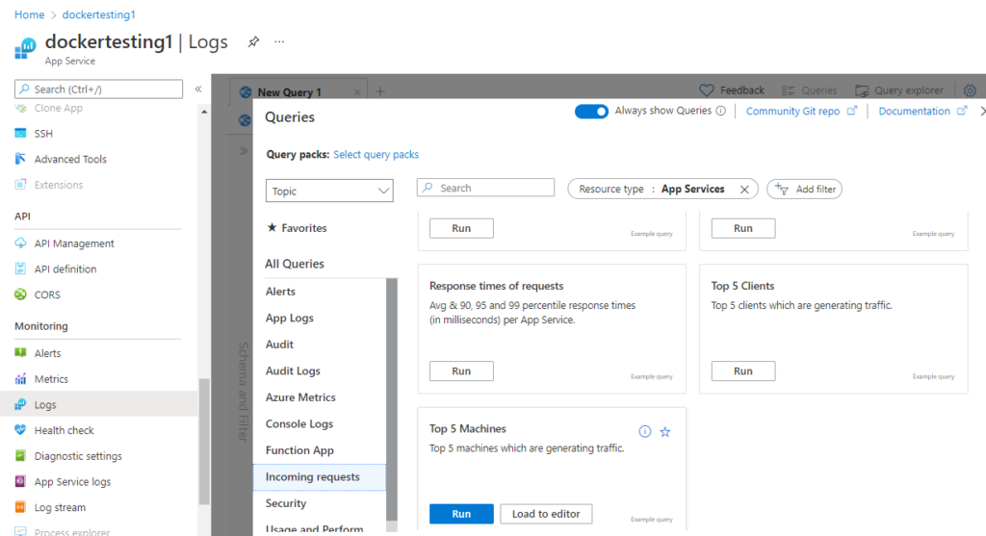Click the CORS icon in sidebar
The height and width of the screenshot is (536, 986).
(21, 294)
